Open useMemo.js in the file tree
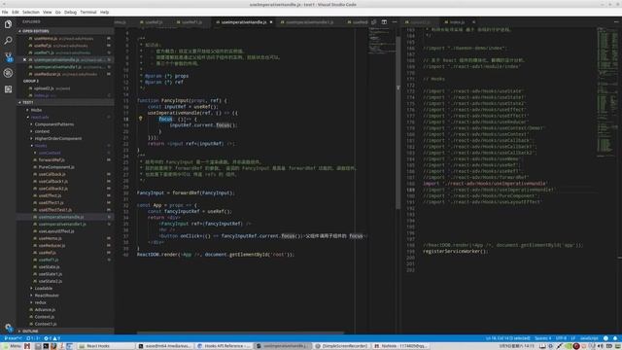 (50, 238)
